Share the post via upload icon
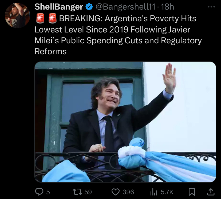This screenshot has height=199, width=221. point(211,192)
